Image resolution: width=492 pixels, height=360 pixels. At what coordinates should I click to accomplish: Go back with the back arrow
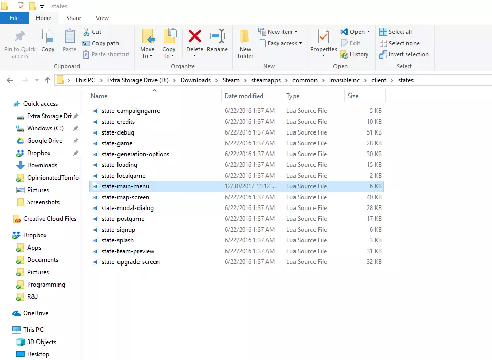click(10, 80)
